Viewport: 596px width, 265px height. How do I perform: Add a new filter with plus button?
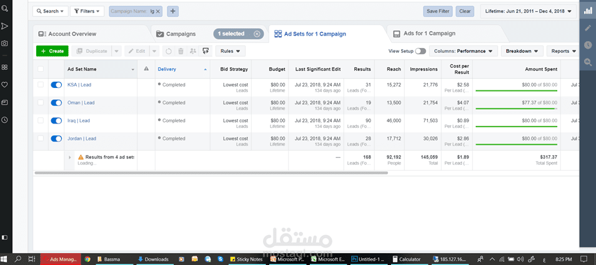pos(173,11)
